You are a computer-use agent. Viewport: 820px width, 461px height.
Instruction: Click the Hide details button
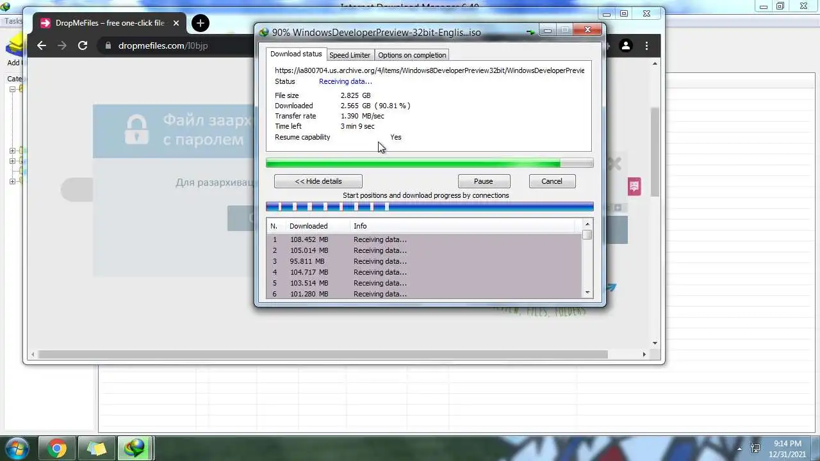(x=318, y=181)
